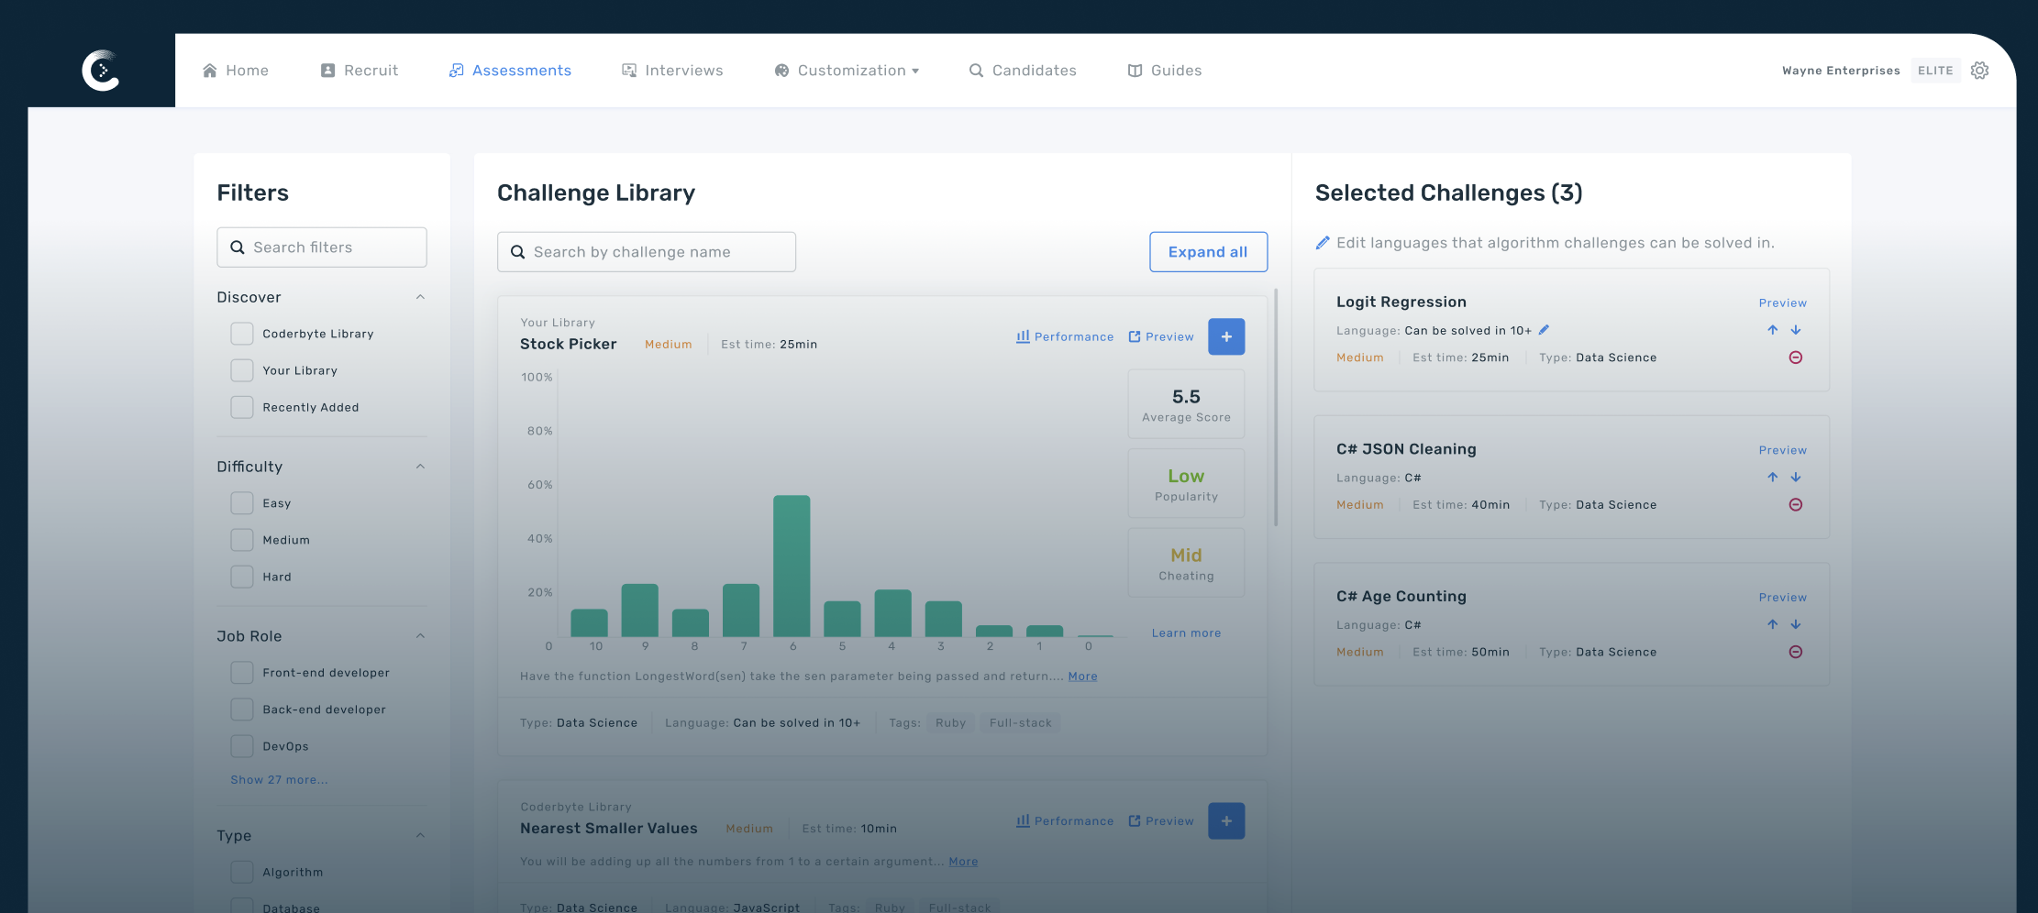Add Nearest Smaller Values with plus button
The height and width of the screenshot is (913, 2038).
point(1226,820)
